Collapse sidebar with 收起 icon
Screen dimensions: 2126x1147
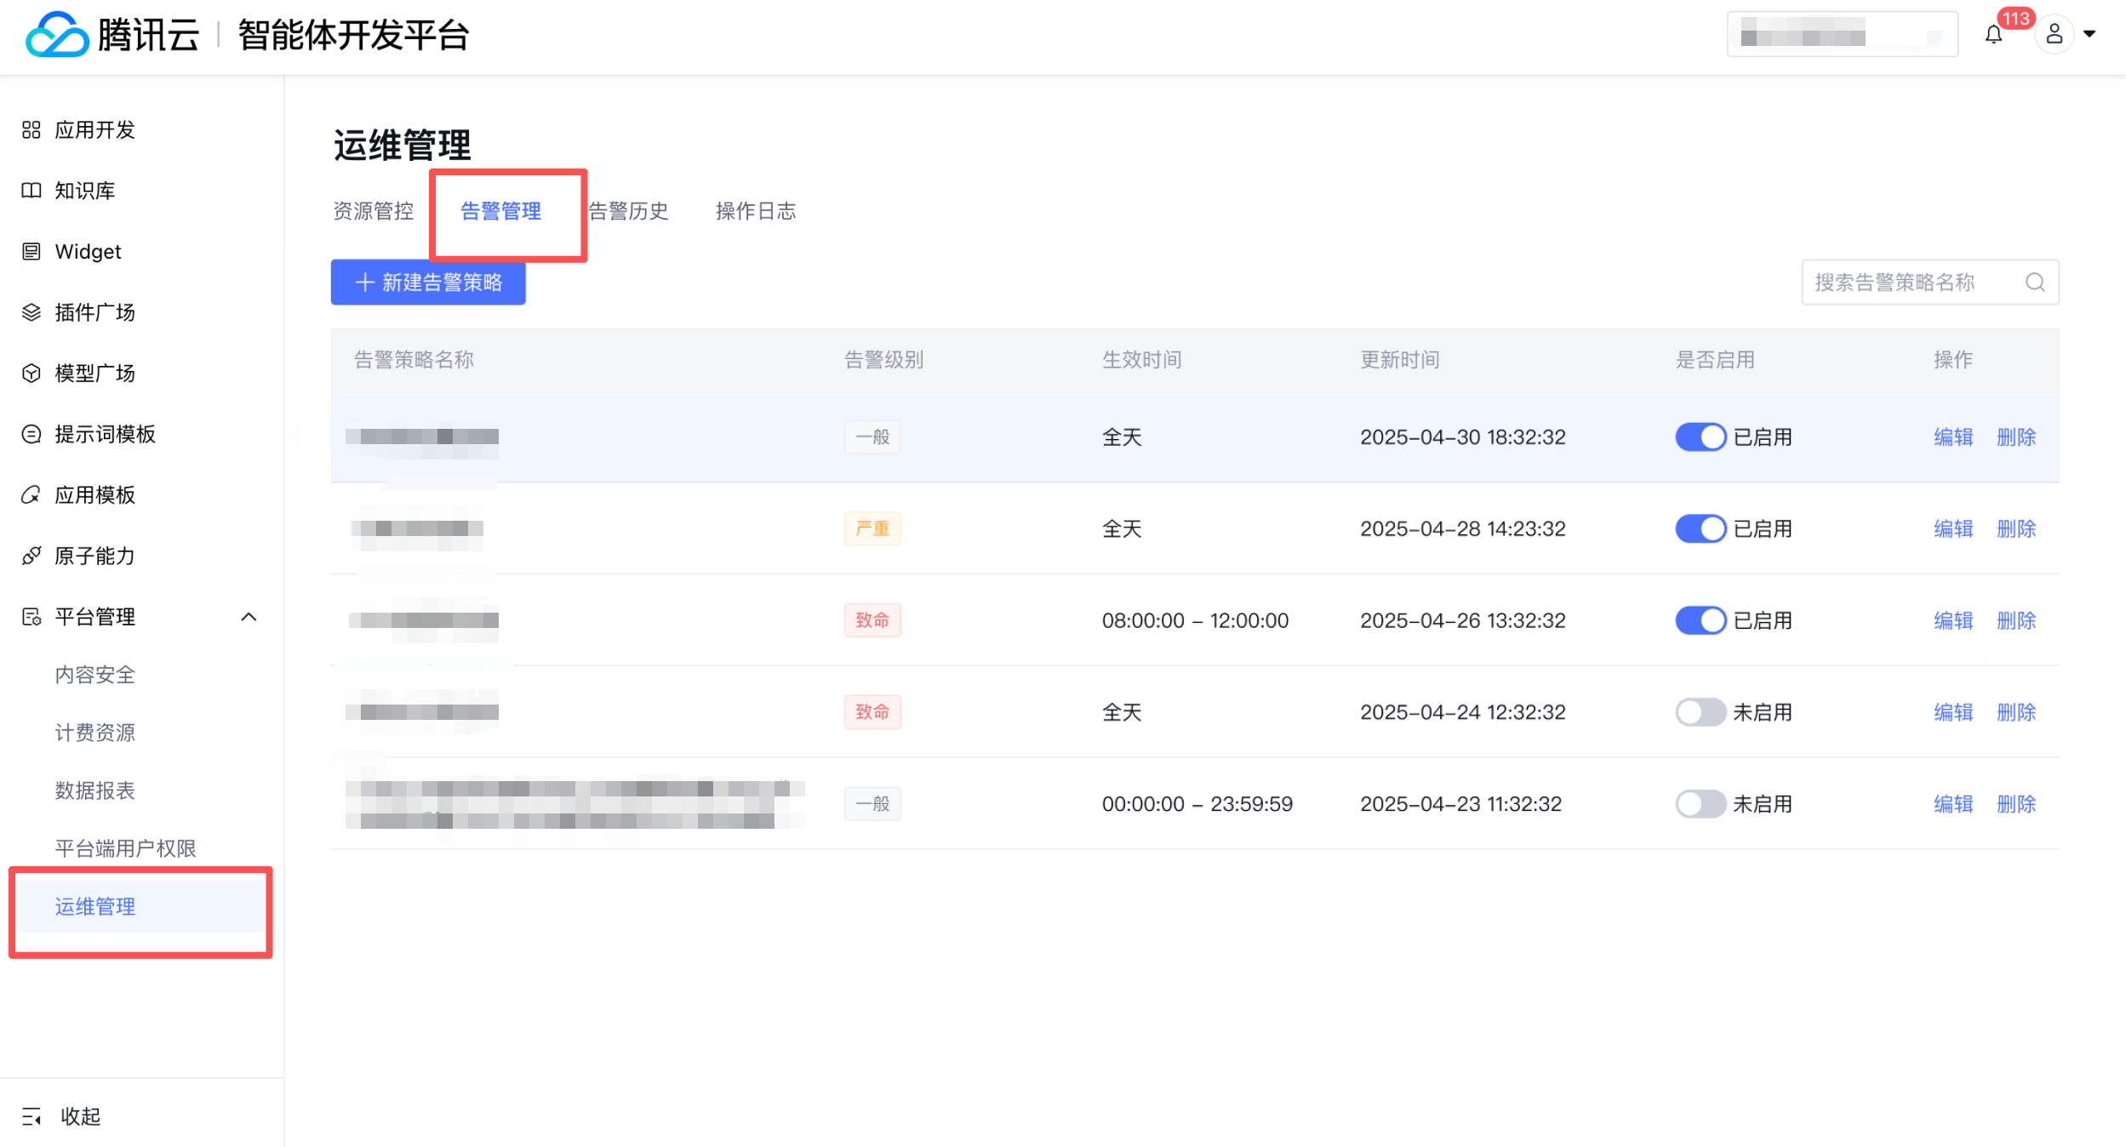pos(32,1116)
